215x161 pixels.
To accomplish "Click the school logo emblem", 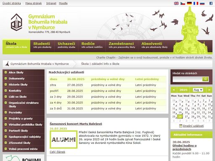I will [16, 22].
